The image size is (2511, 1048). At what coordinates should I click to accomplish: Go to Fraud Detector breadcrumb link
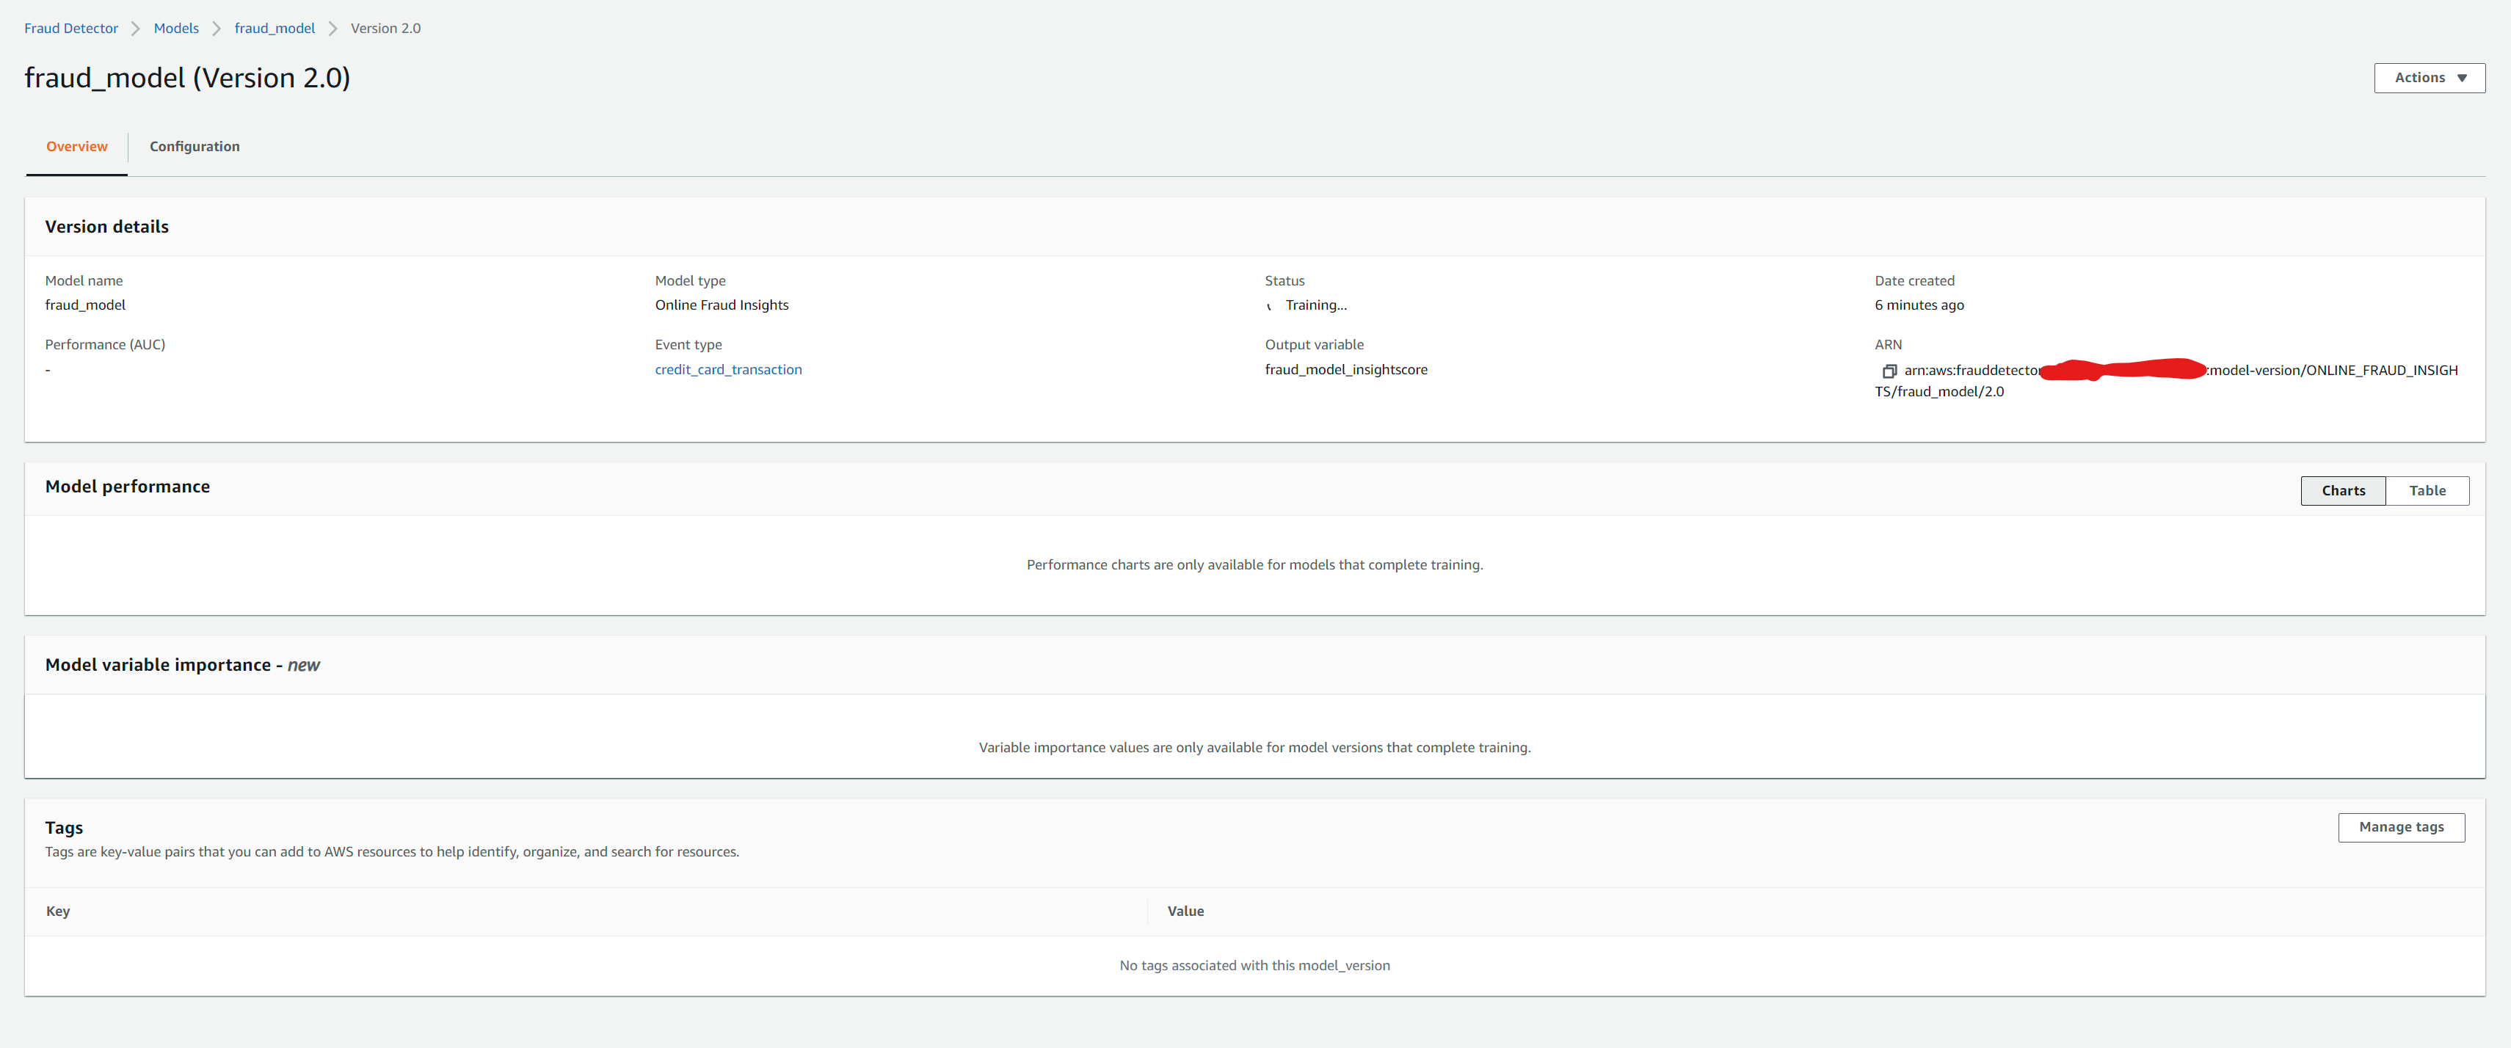click(71, 29)
